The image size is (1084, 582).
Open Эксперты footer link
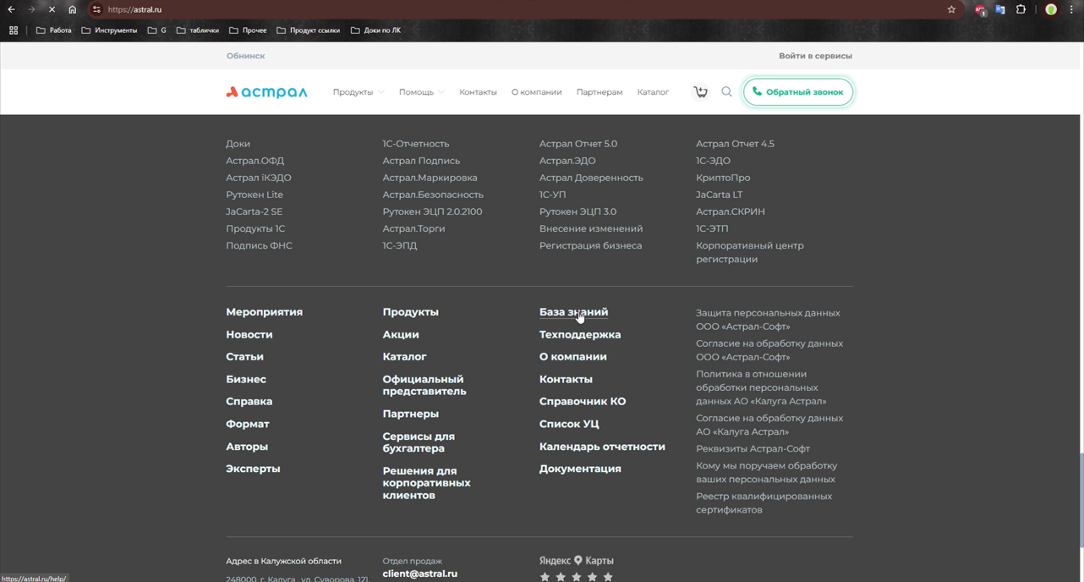[x=253, y=469]
